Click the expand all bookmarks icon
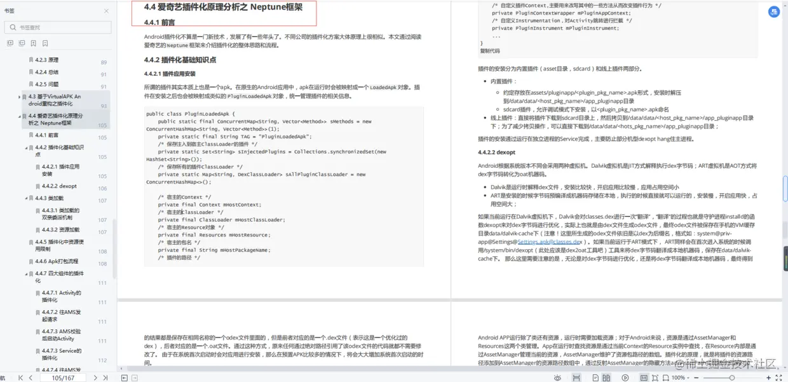 coord(10,43)
